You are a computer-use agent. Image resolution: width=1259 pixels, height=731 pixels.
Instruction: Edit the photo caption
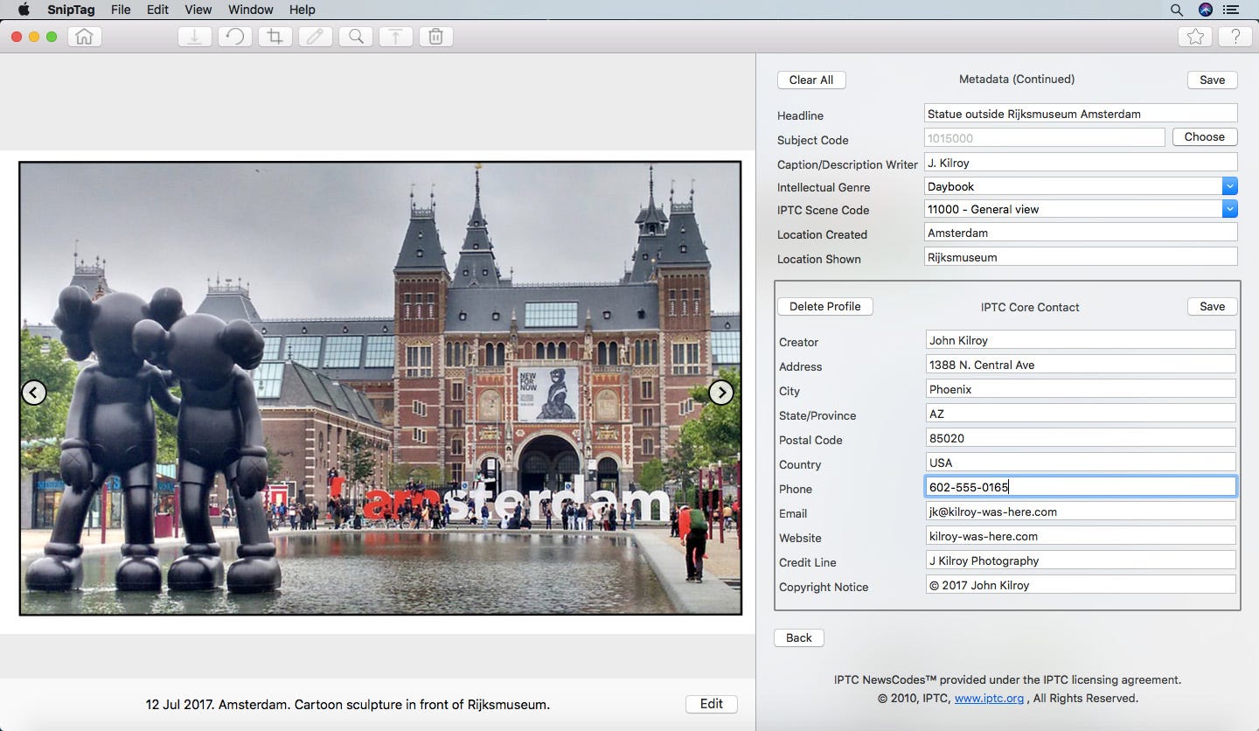coord(712,704)
